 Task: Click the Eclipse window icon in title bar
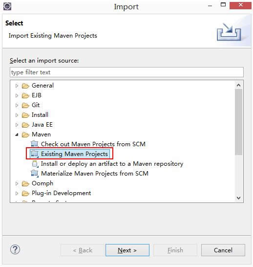[x=7, y=6]
